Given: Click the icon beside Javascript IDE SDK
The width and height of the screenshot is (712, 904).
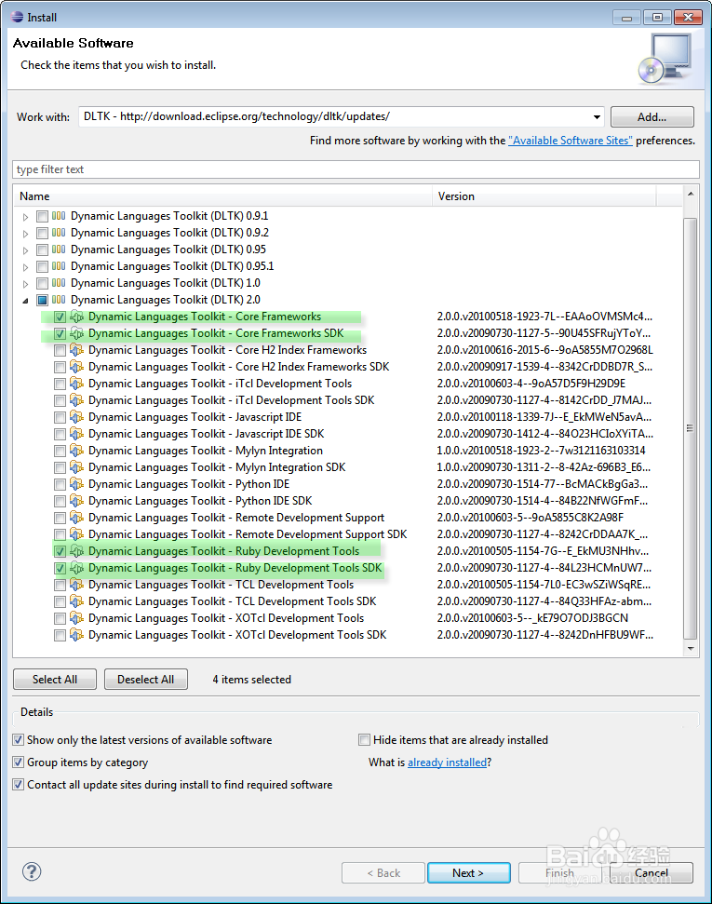Looking at the screenshot, I should click(x=76, y=434).
